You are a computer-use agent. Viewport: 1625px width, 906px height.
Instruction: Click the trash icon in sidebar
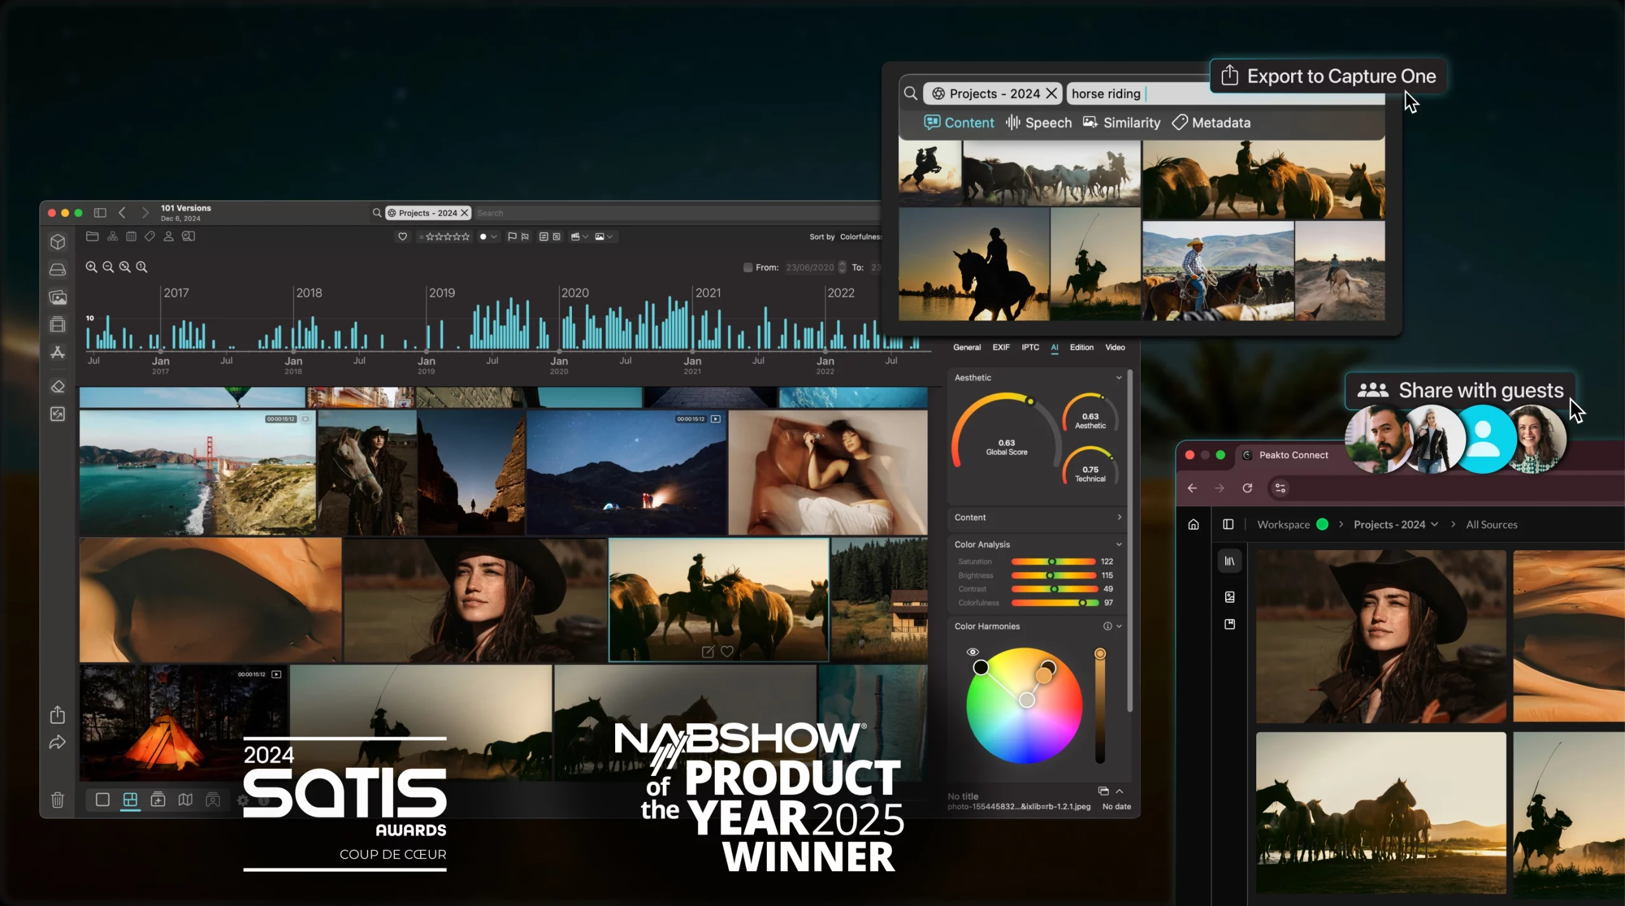(x=58, y=799)
